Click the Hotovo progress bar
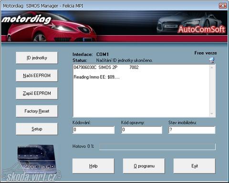The height and width of the screenshot is (183, 229). [x=157, y=147]
